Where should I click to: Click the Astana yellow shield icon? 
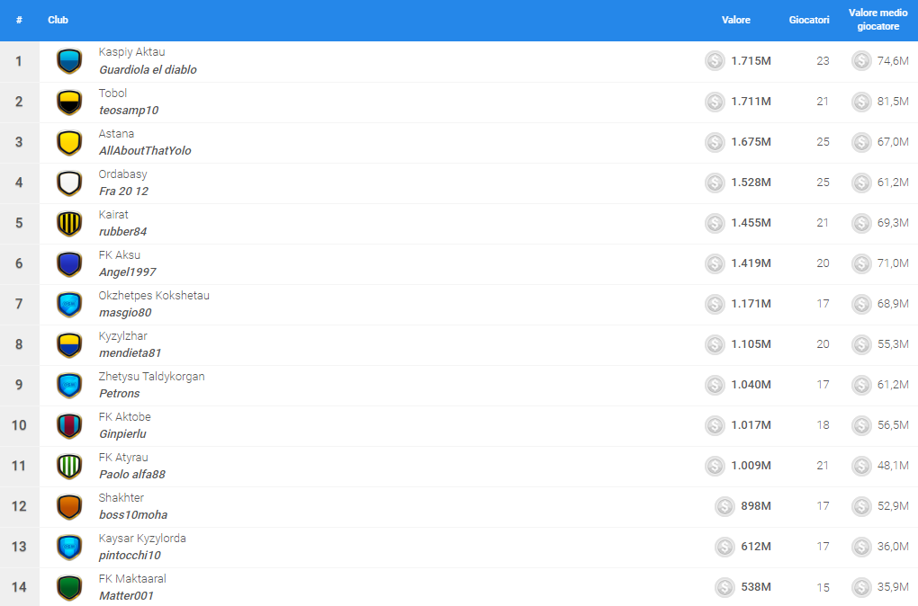coord(69,142)
